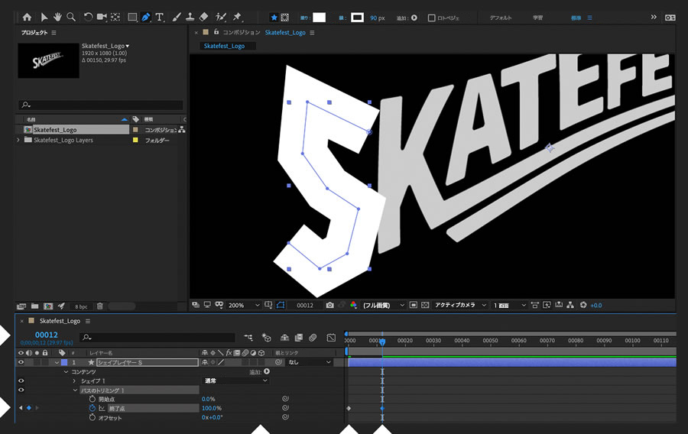
Task: Select the Eraser tool
Action: [203, 17]
